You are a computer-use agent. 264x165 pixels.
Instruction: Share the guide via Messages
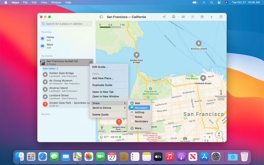(139, 108)
